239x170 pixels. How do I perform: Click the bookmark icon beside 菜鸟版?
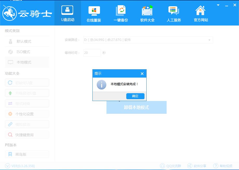pyautogui.click(x=10, y=154)
